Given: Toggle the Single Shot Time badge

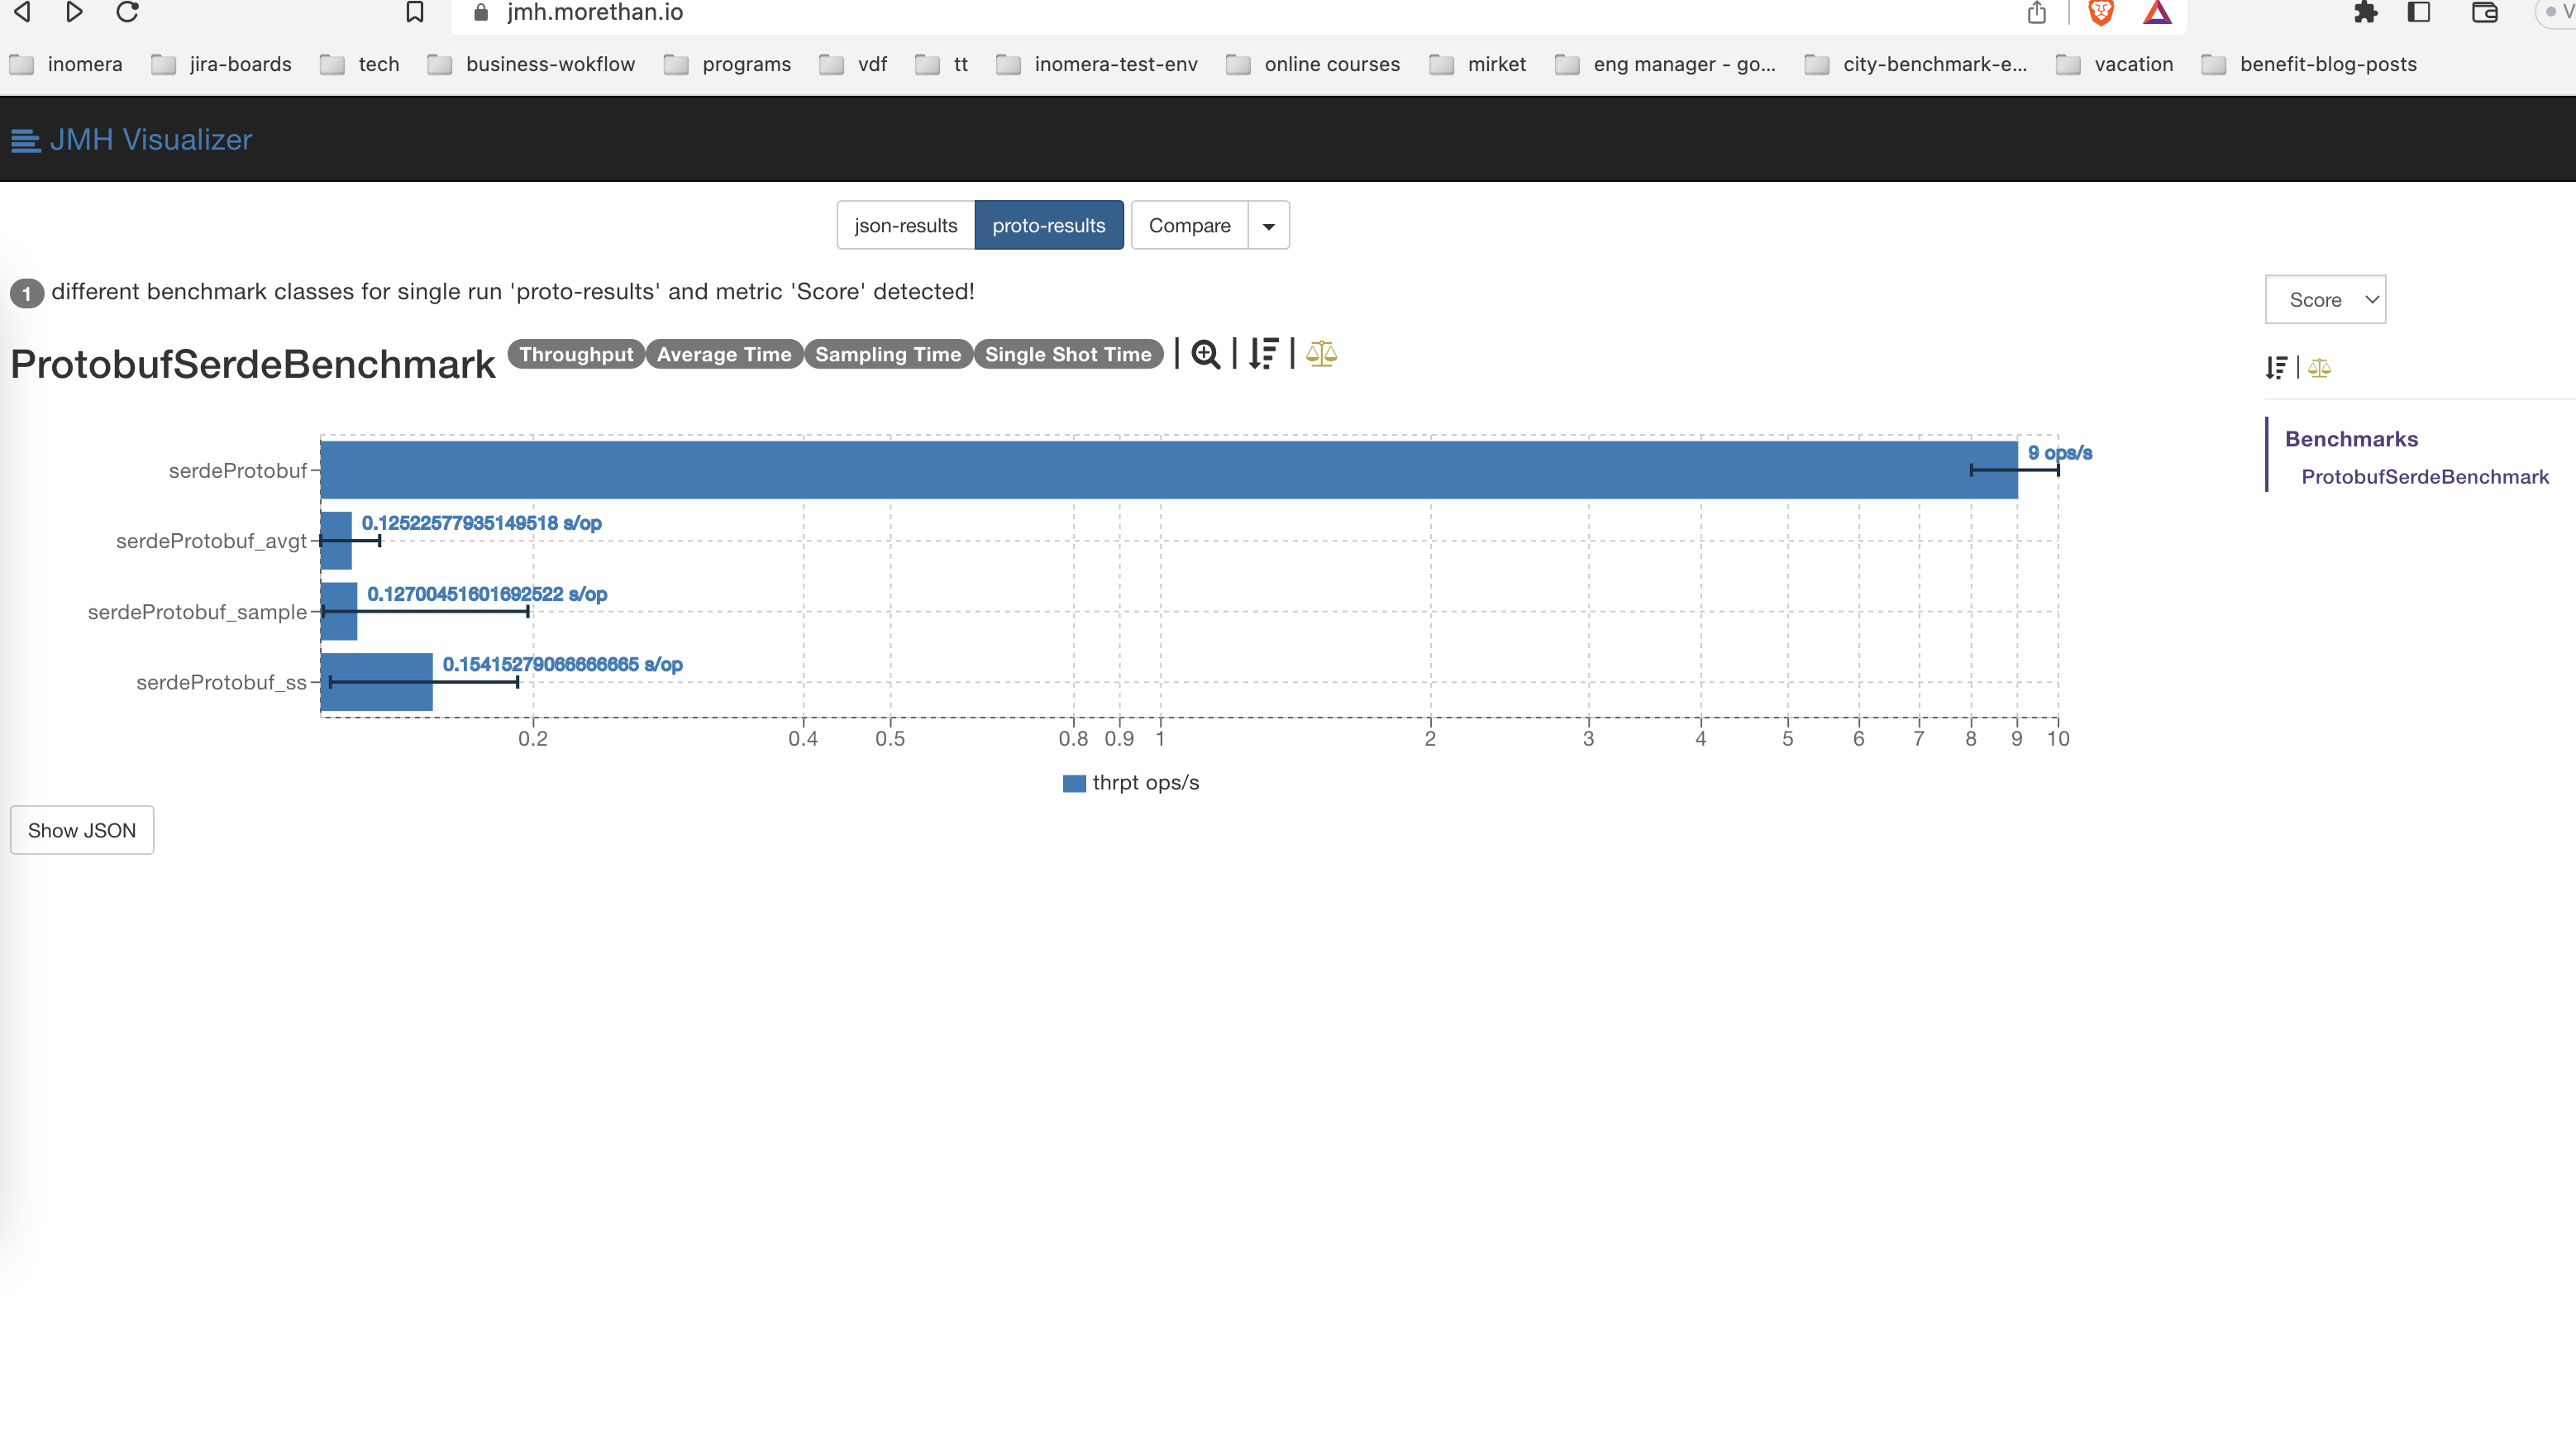Looking at the screenshot, I should coord(1067,354).
